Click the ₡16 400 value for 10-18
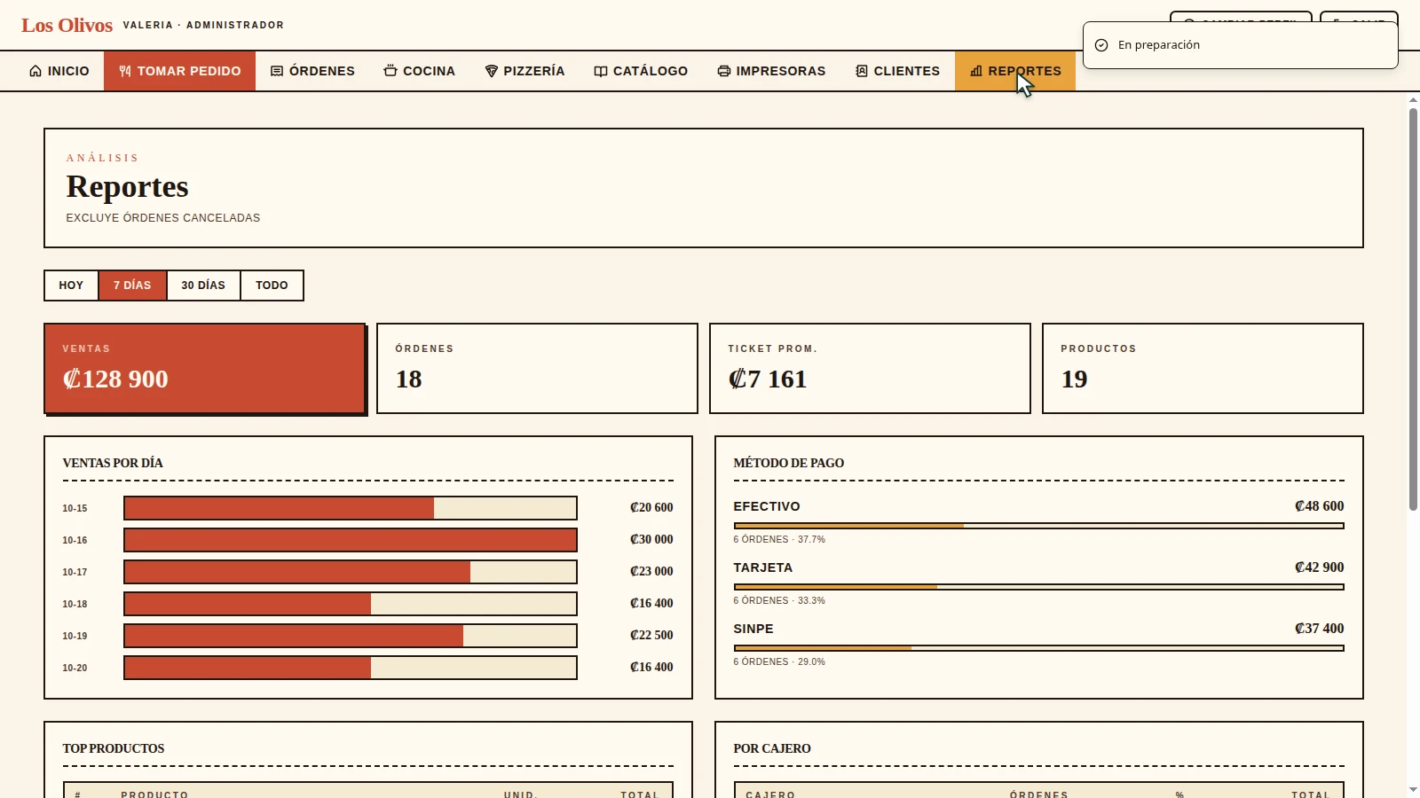Image resolution: width=1420 pixels, height=798 pixels. [x=651, y=604]
